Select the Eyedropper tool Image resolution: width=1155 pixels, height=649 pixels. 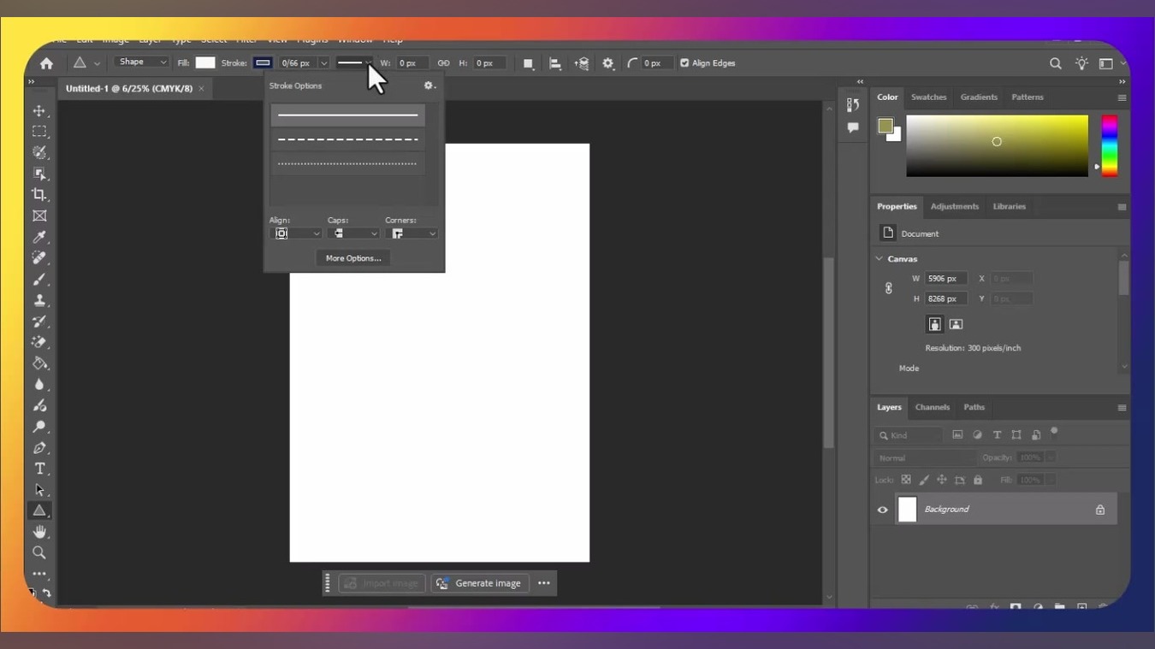pos(39,237)
